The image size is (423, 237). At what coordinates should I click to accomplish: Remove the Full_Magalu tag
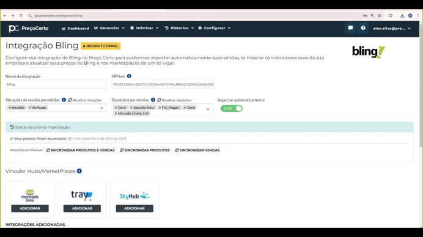(x=160, y=108)
